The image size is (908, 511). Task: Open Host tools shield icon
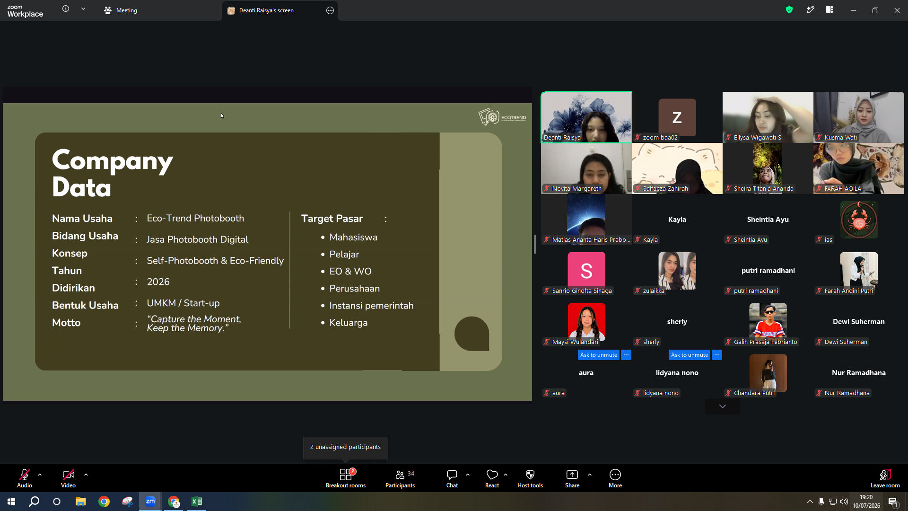530,478
